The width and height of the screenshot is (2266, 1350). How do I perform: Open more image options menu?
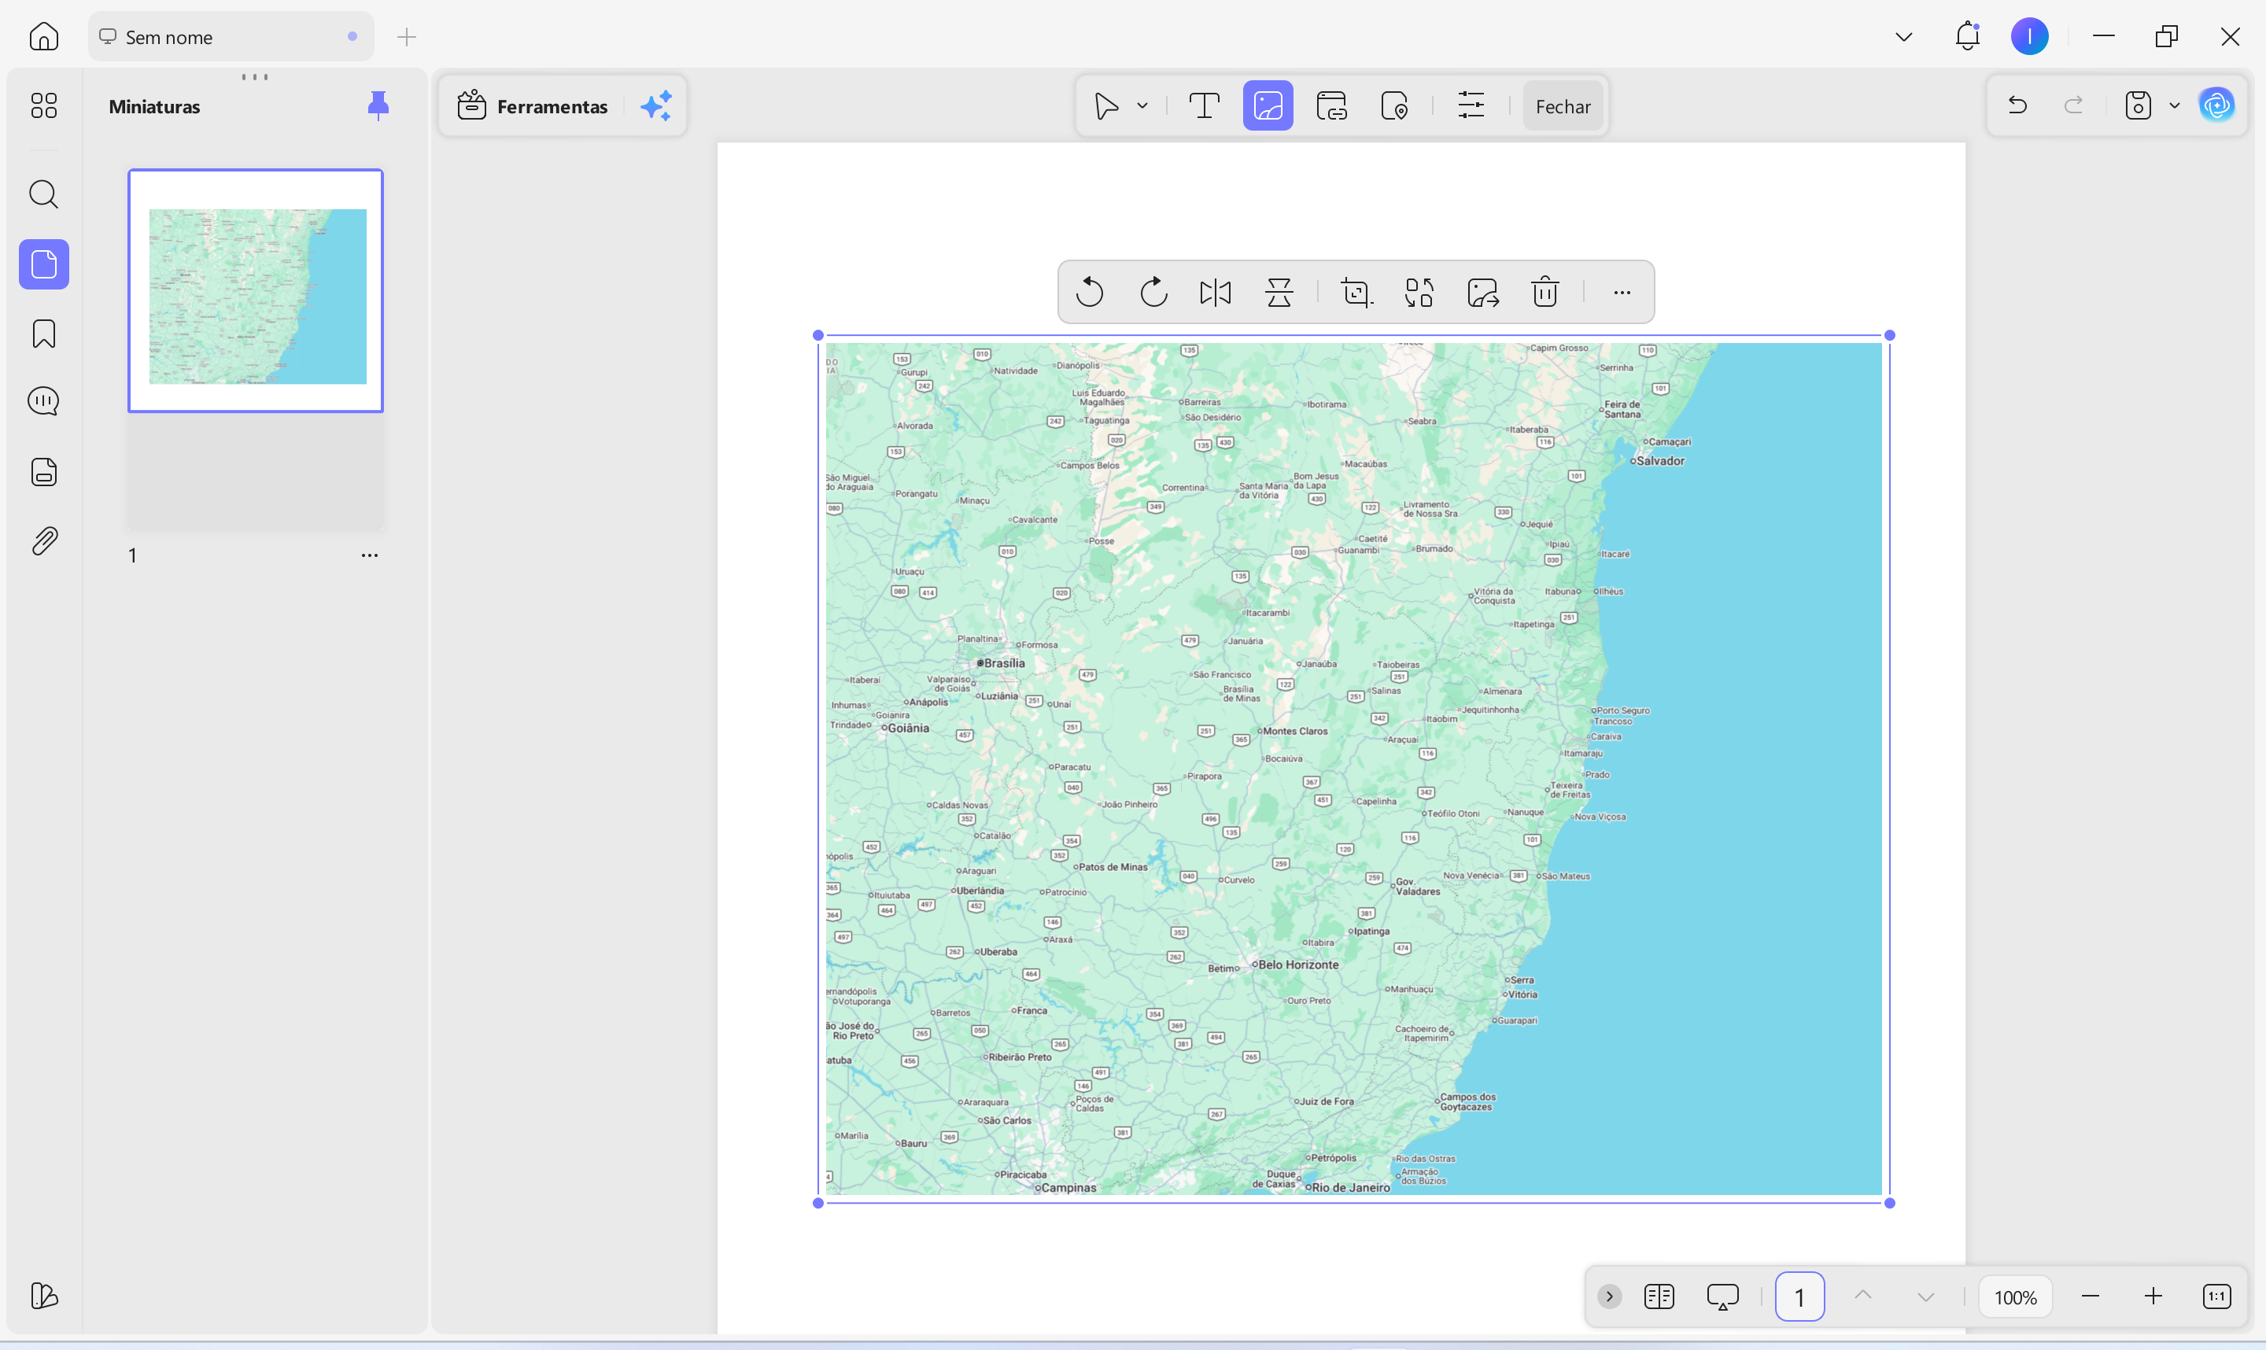click(1621, 292)
